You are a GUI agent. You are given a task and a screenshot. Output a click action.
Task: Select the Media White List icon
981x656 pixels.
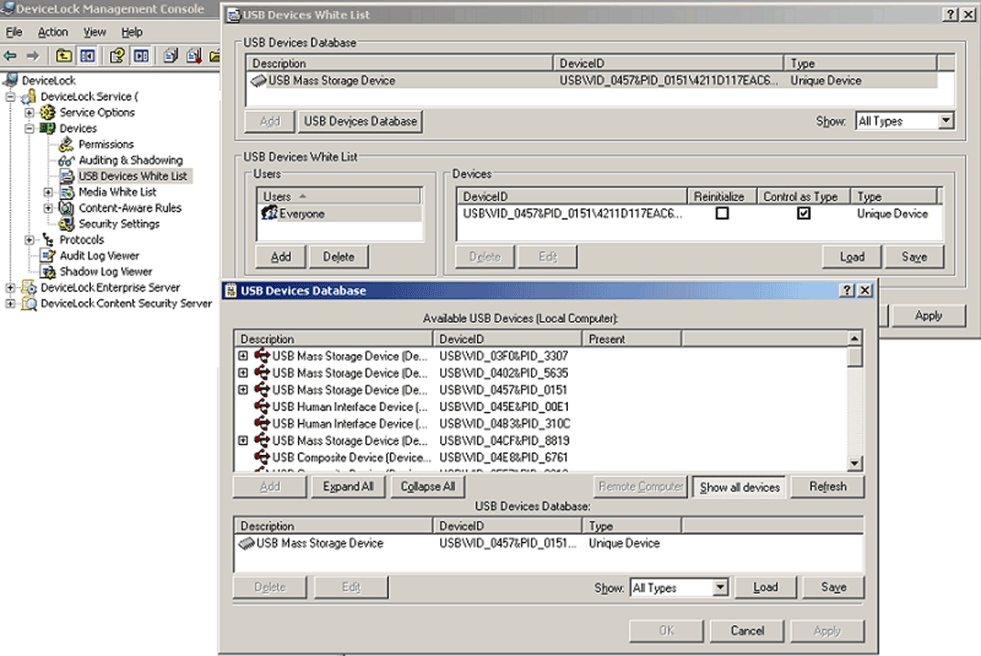(67, 192)
